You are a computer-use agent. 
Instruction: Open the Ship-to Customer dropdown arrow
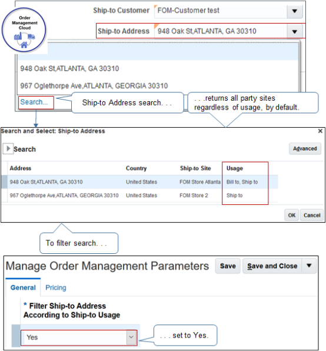tap(294, 11)
